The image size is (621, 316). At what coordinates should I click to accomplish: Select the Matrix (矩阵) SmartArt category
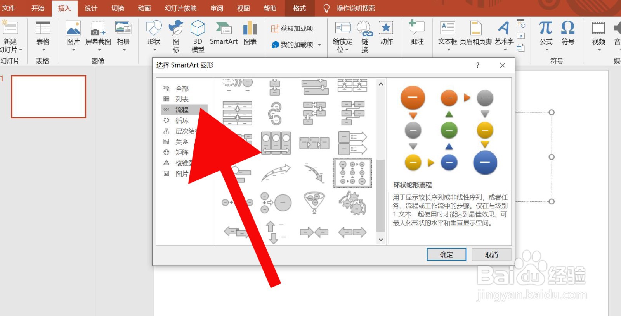(x=182, y=152)
